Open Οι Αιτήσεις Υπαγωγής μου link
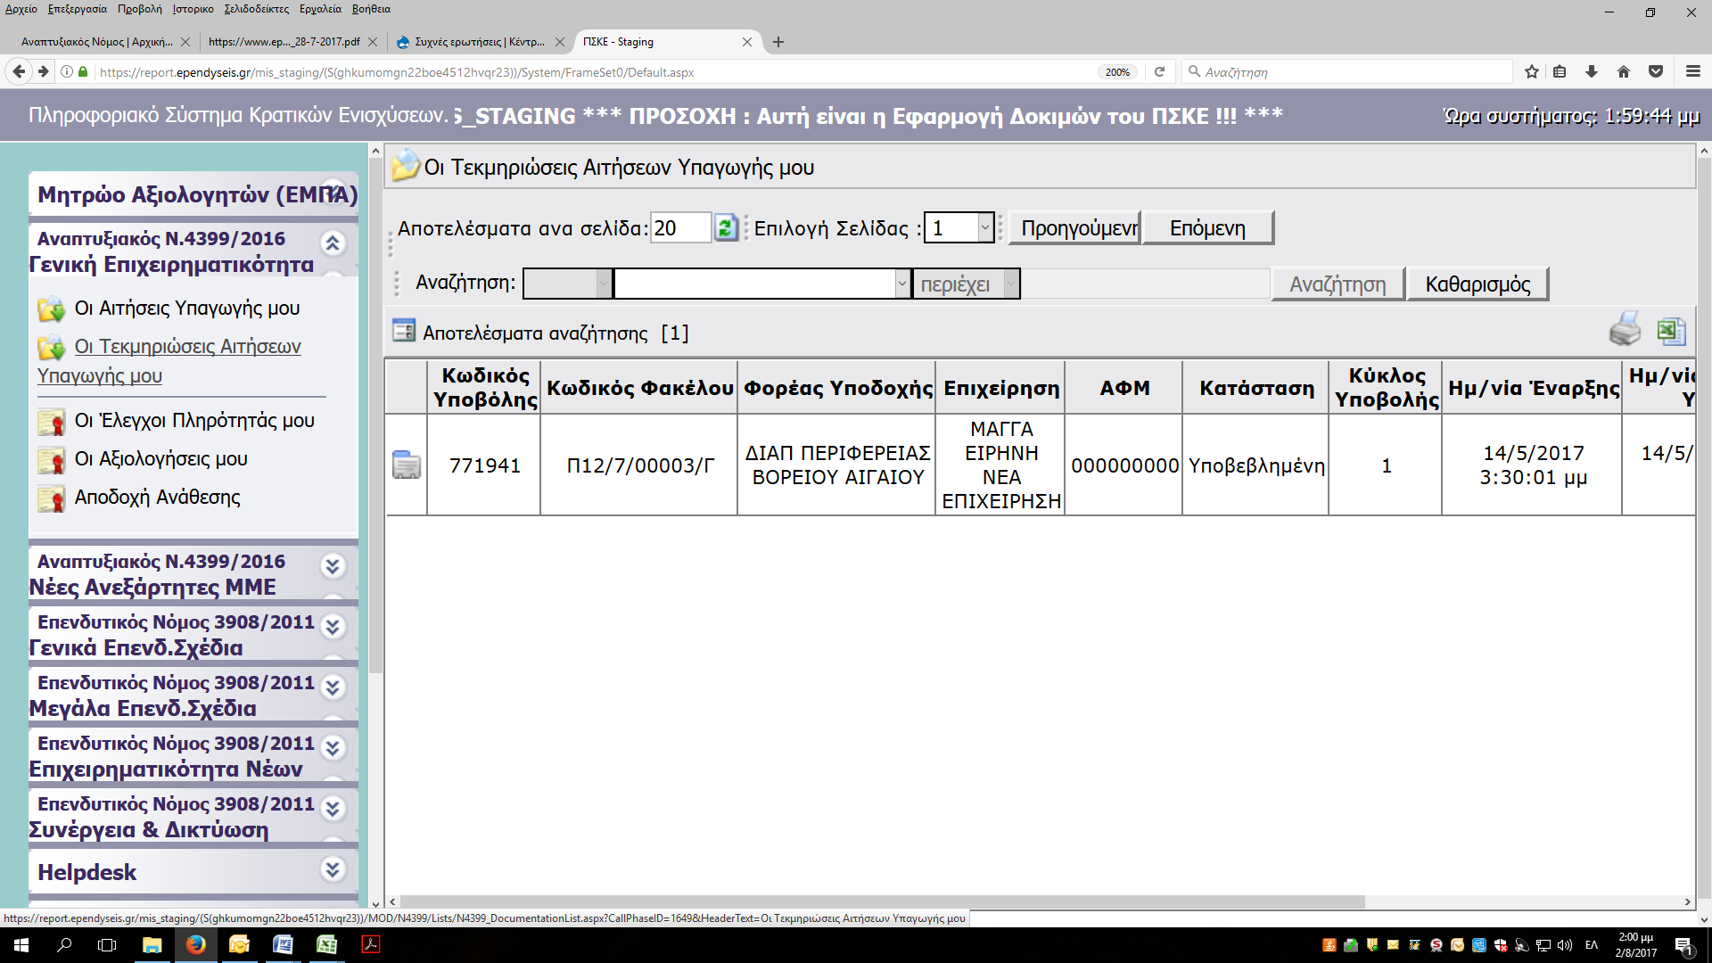Viewport: 1712px width, 963px height. [x=186, y=309]
